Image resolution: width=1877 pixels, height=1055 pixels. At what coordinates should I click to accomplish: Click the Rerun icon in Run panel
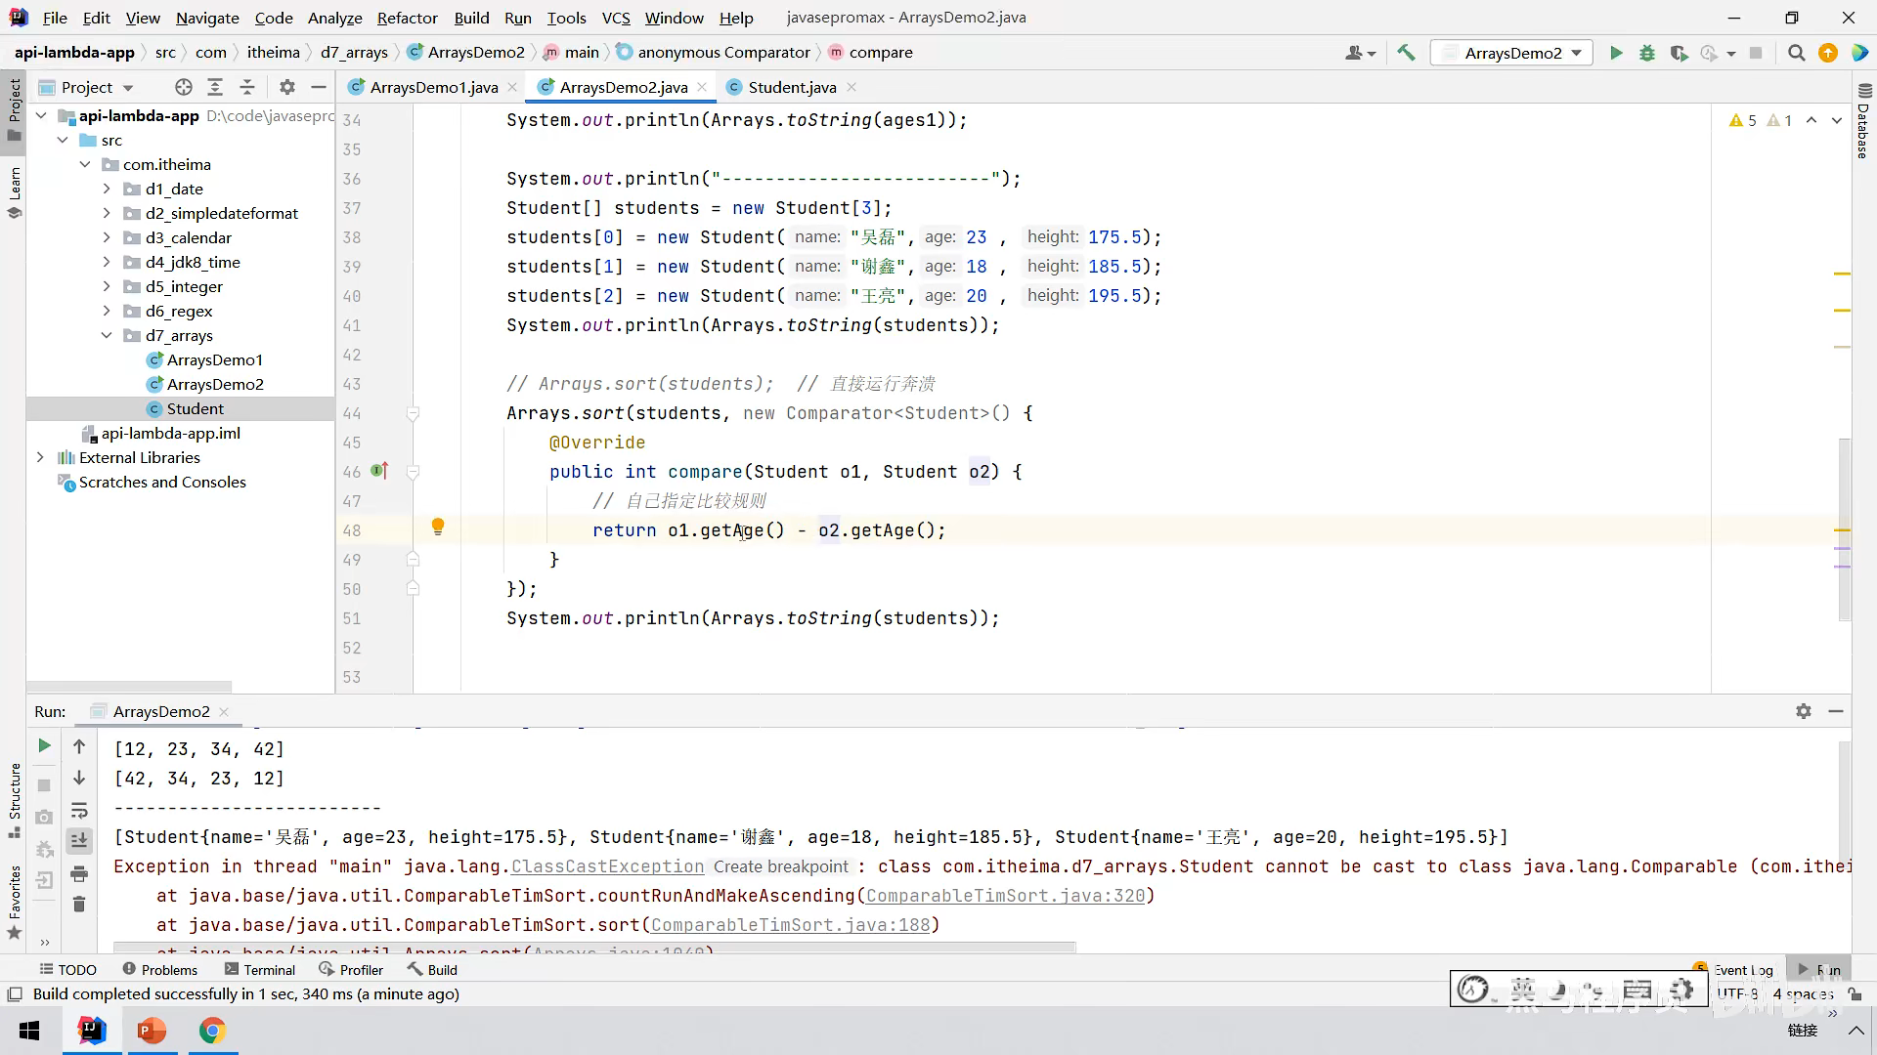click(x=44, y=746)
